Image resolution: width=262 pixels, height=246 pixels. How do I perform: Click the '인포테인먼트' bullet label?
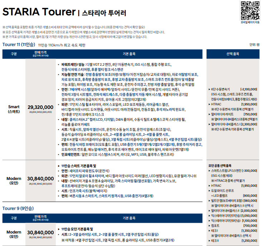[71, 155]
